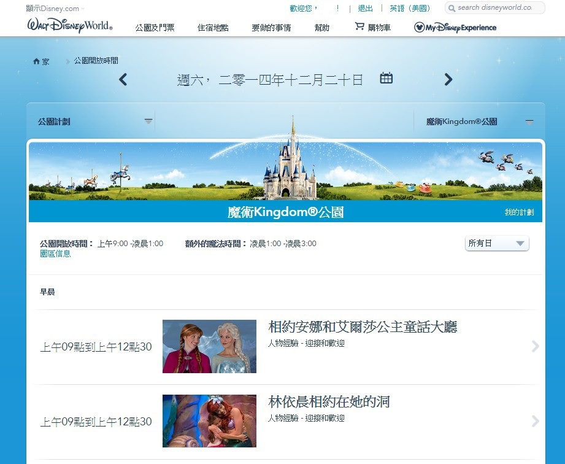Click the Walt Disney World logo
The image size is (565, 464).
(70, 26)
